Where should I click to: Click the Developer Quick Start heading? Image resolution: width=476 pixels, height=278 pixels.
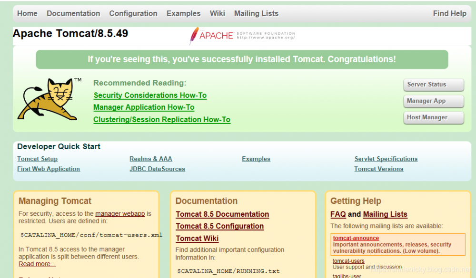pyautogui.click(x=59, y=146)
